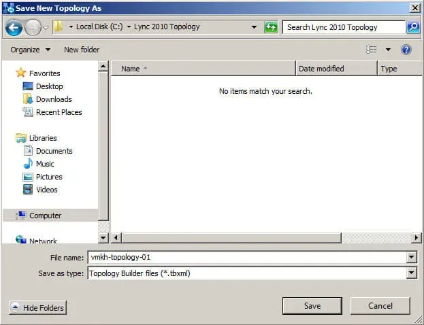Open Documents library
This screenshot has height=325, width=424.
[x=54, y=151]
